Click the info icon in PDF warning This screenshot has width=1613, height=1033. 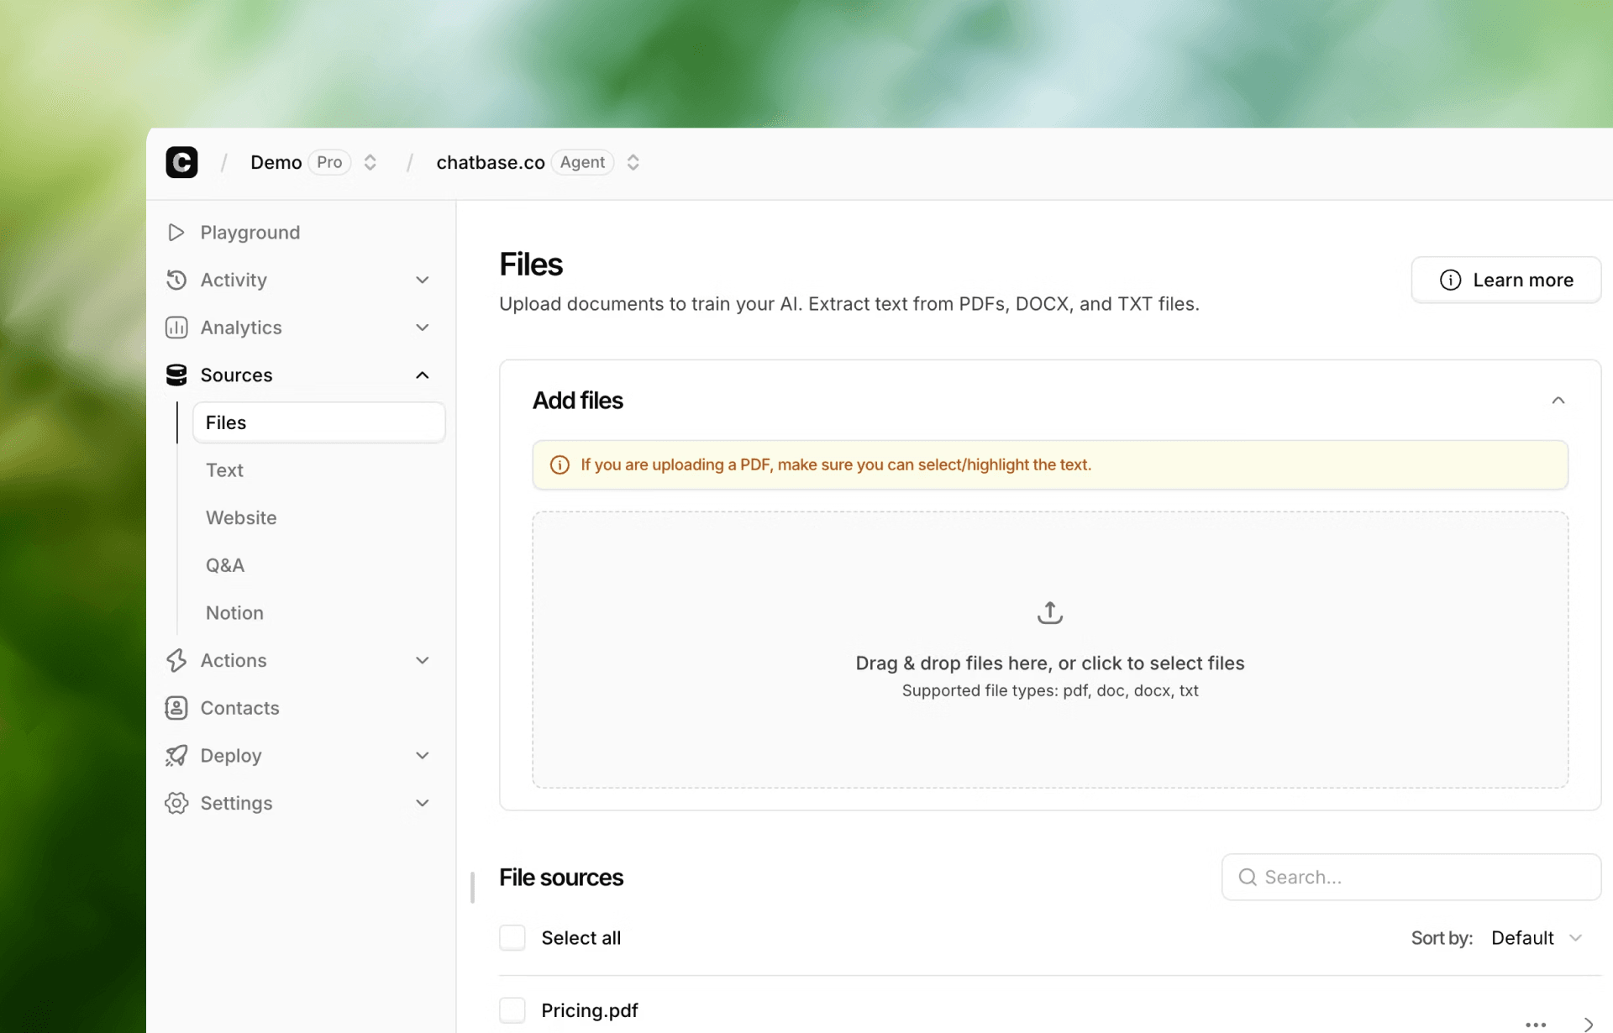(x=560, y=465)
